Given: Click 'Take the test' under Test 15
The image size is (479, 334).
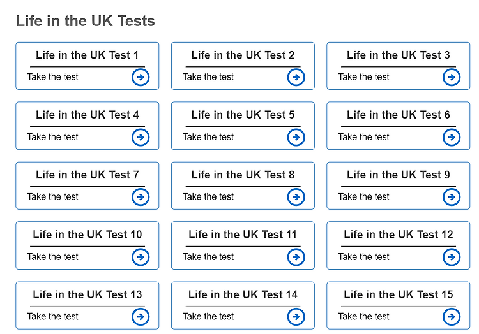Looking at the screenshot, I should (363, 317).
